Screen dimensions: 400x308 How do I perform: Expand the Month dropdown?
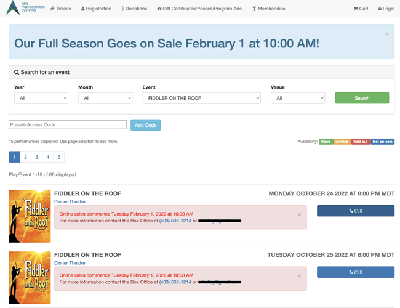(105, 98)
